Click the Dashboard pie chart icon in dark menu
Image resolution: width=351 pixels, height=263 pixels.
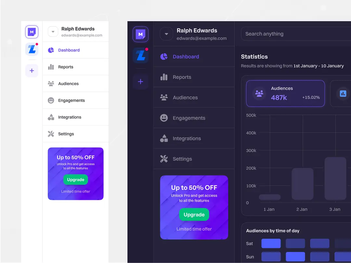point(164,57)
